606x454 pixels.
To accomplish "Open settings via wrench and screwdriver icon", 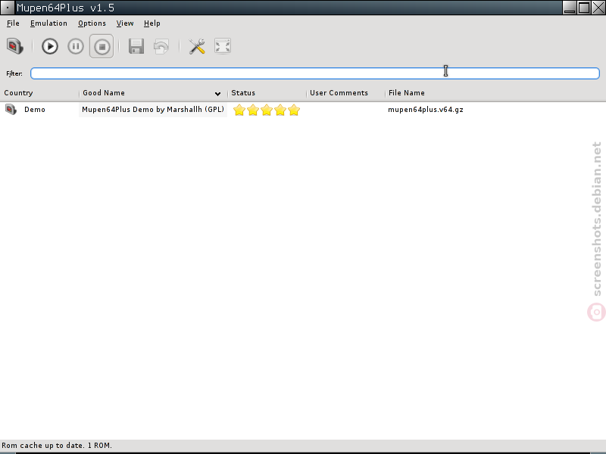I will pos(197,46).
